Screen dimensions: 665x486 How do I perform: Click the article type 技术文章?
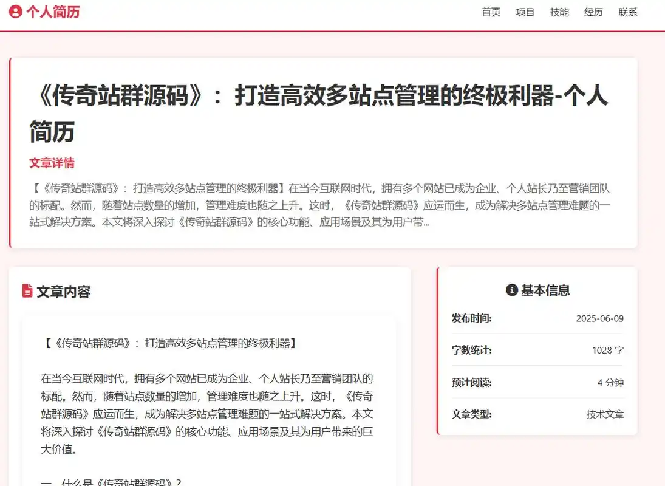click(x=605, y=415)
